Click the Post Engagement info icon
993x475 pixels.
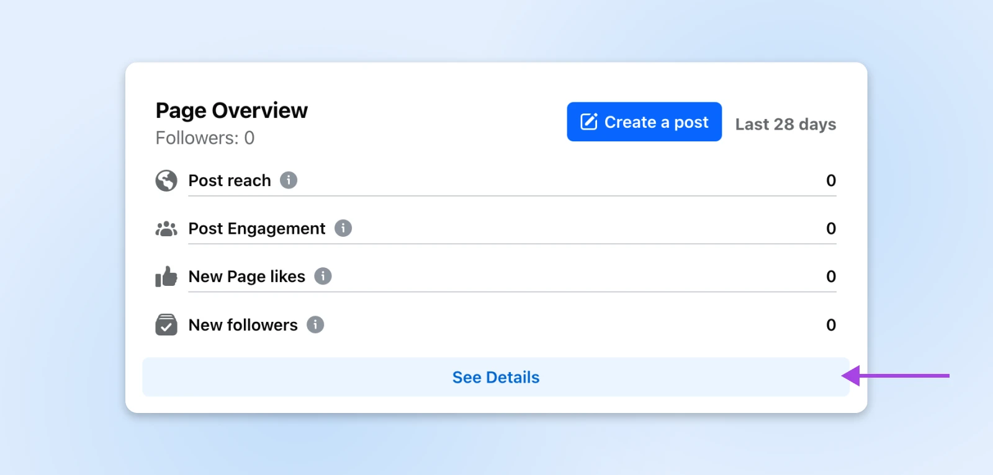pyautogui.click(x=343, y=228)
